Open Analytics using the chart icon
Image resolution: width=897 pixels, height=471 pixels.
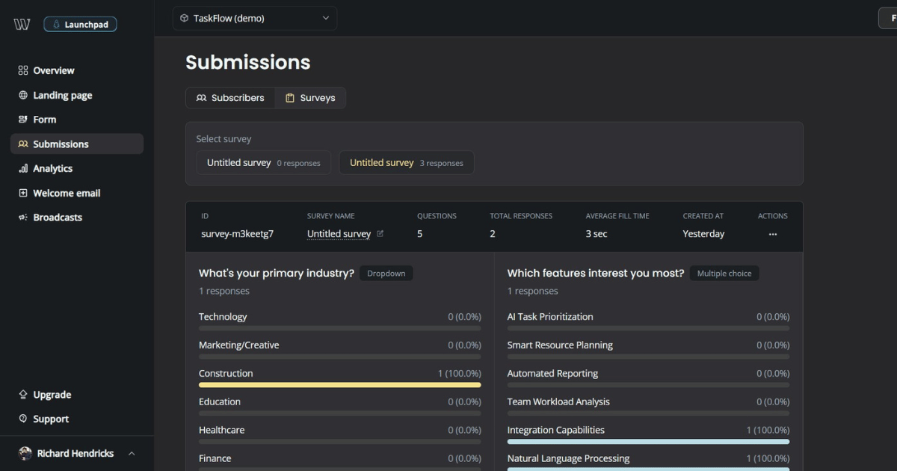click(x=23, y=168)
